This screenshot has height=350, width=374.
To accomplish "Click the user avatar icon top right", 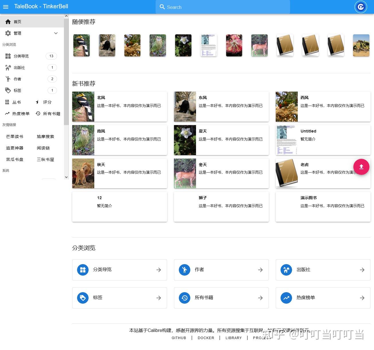I will [361, 7].
